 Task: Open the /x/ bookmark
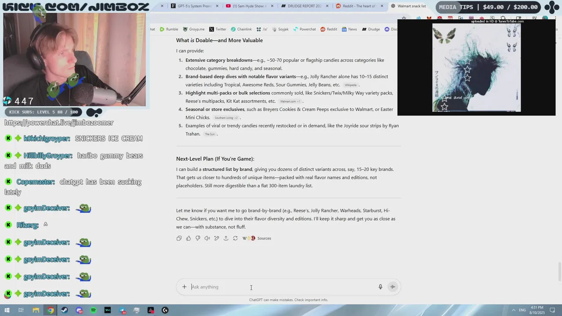pos(262,29)
